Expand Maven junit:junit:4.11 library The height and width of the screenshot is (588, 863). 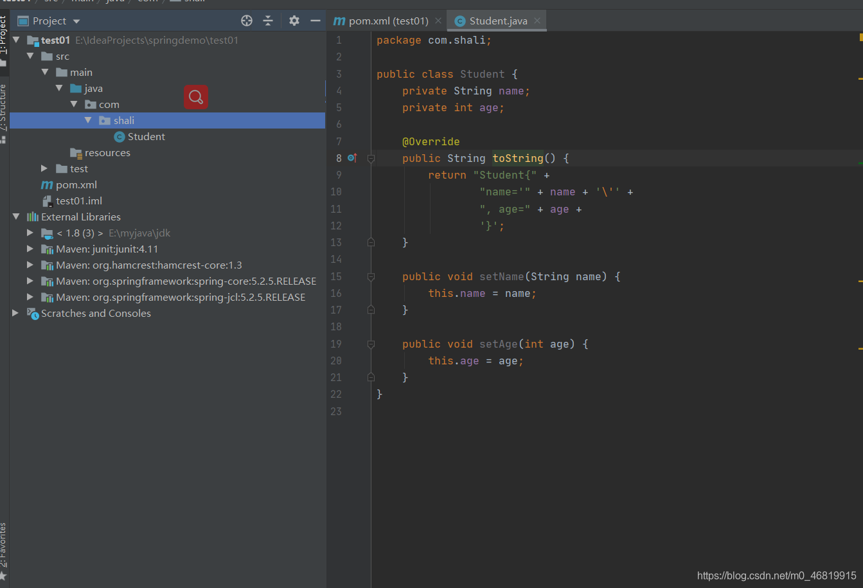click(x=30, y=249)
